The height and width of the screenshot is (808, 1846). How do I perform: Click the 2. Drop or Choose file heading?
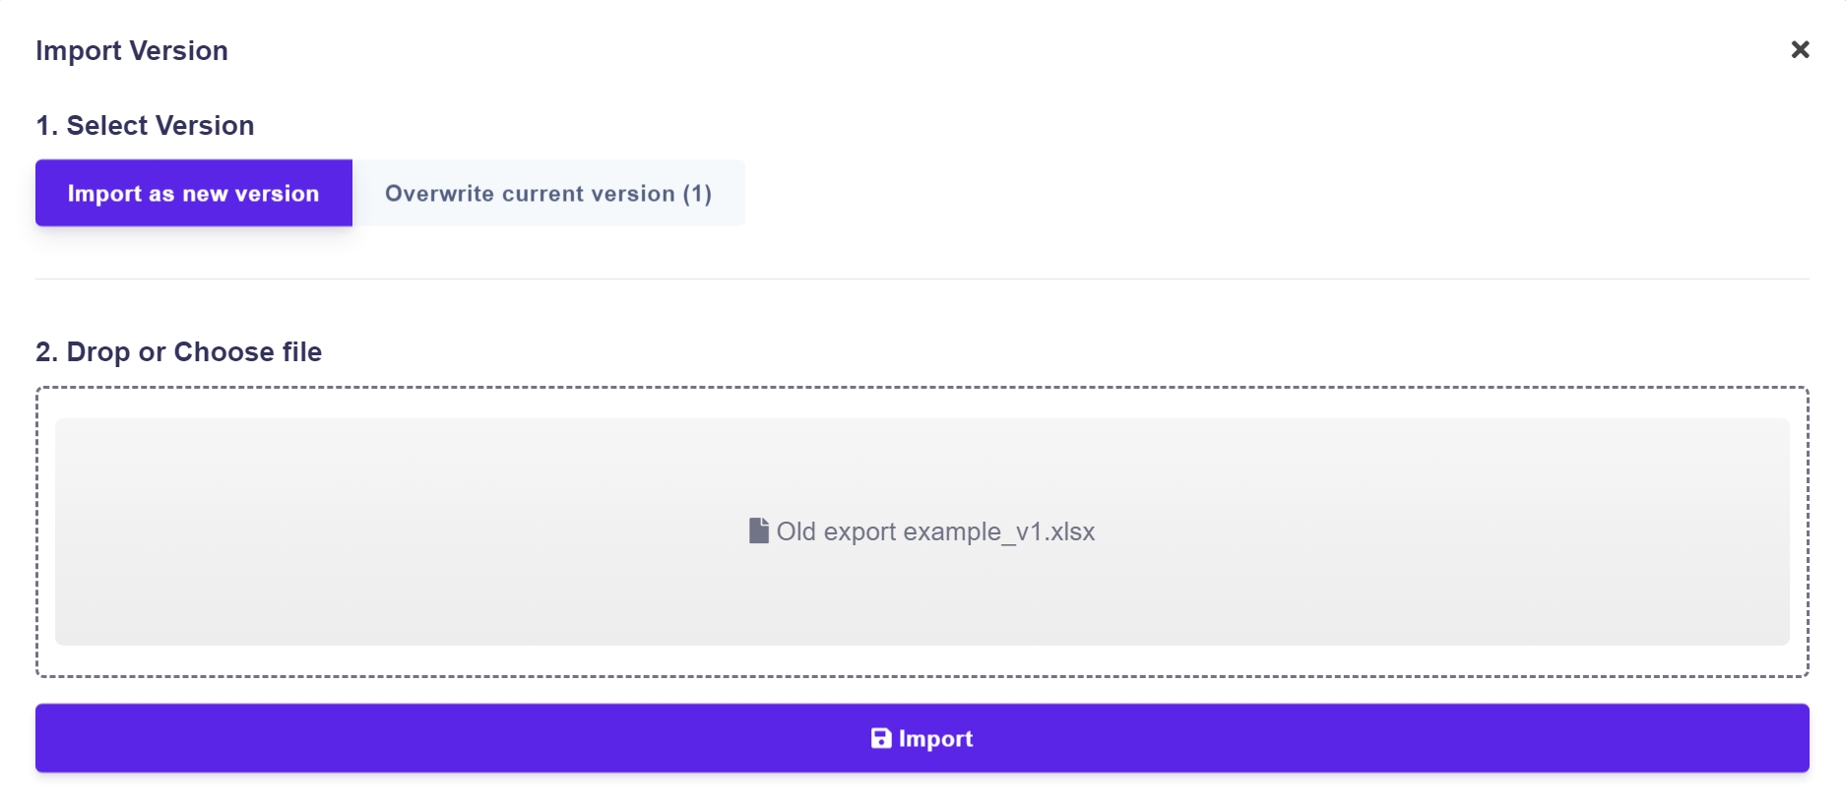178,352
